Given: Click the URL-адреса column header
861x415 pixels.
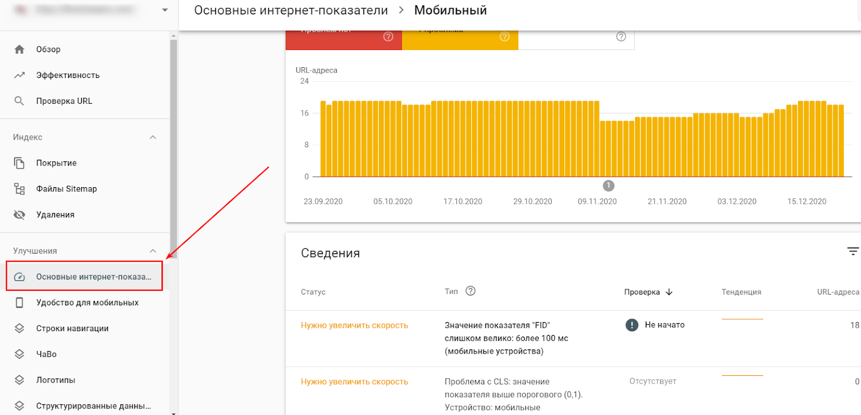Looking at the screenshot, I should [x=838, y=292].
